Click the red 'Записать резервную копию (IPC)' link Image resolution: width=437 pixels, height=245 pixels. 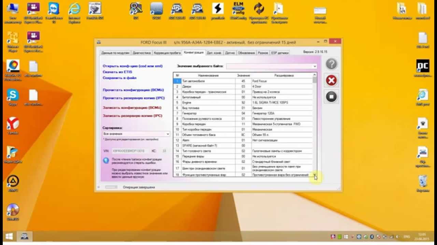(132, 116)
